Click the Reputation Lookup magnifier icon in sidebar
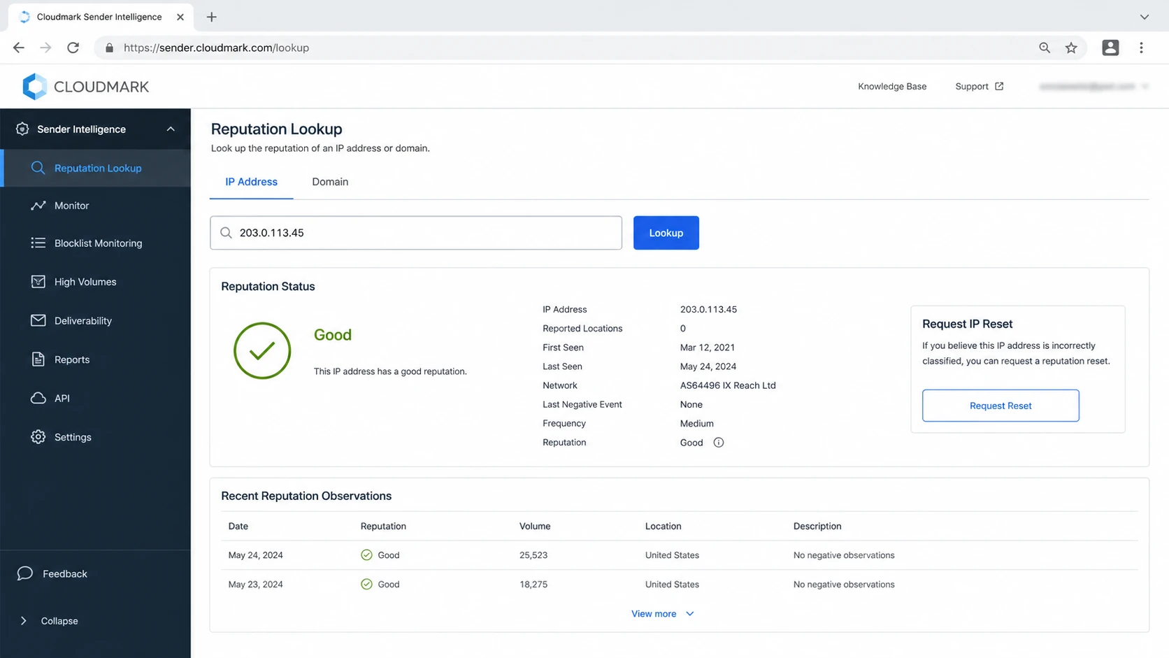The image size is (1169, 658). 38,168
